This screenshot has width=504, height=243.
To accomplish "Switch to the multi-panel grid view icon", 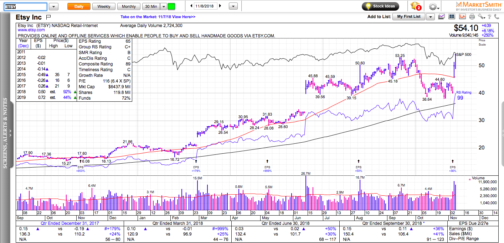I will click(452, 16).
